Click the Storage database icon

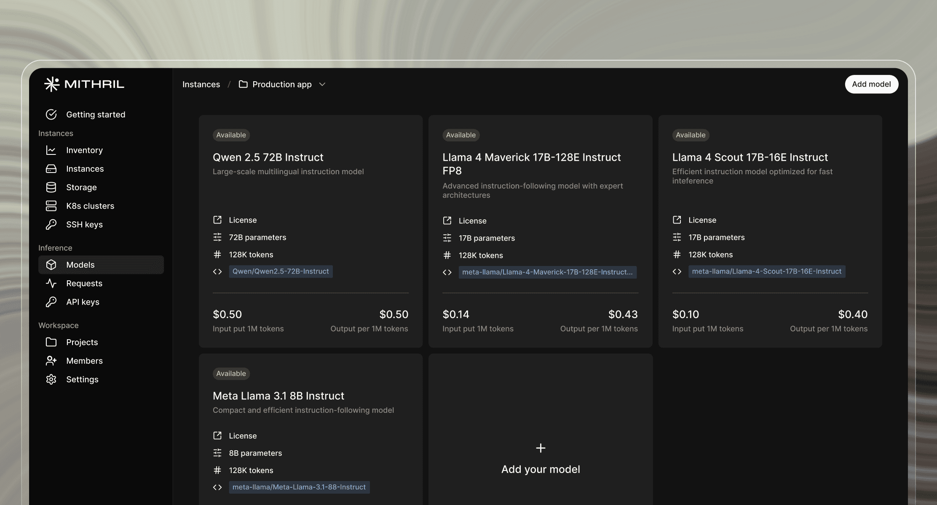[51, 187]
